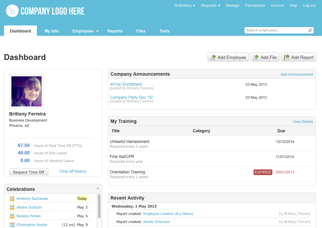Screen dimensions: 322x228
Task: Switch to the Reports tab
Action: (115, 31)
